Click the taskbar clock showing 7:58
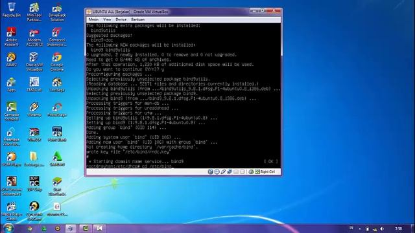415x233 pixels. [398, 228]
